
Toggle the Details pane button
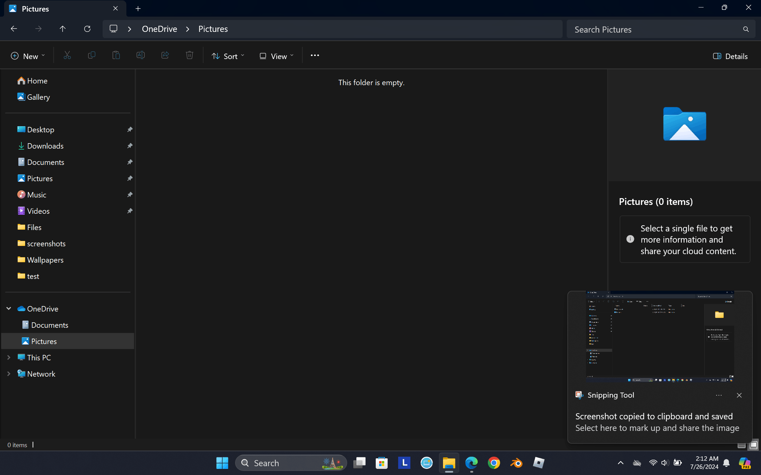pos(730,56)
